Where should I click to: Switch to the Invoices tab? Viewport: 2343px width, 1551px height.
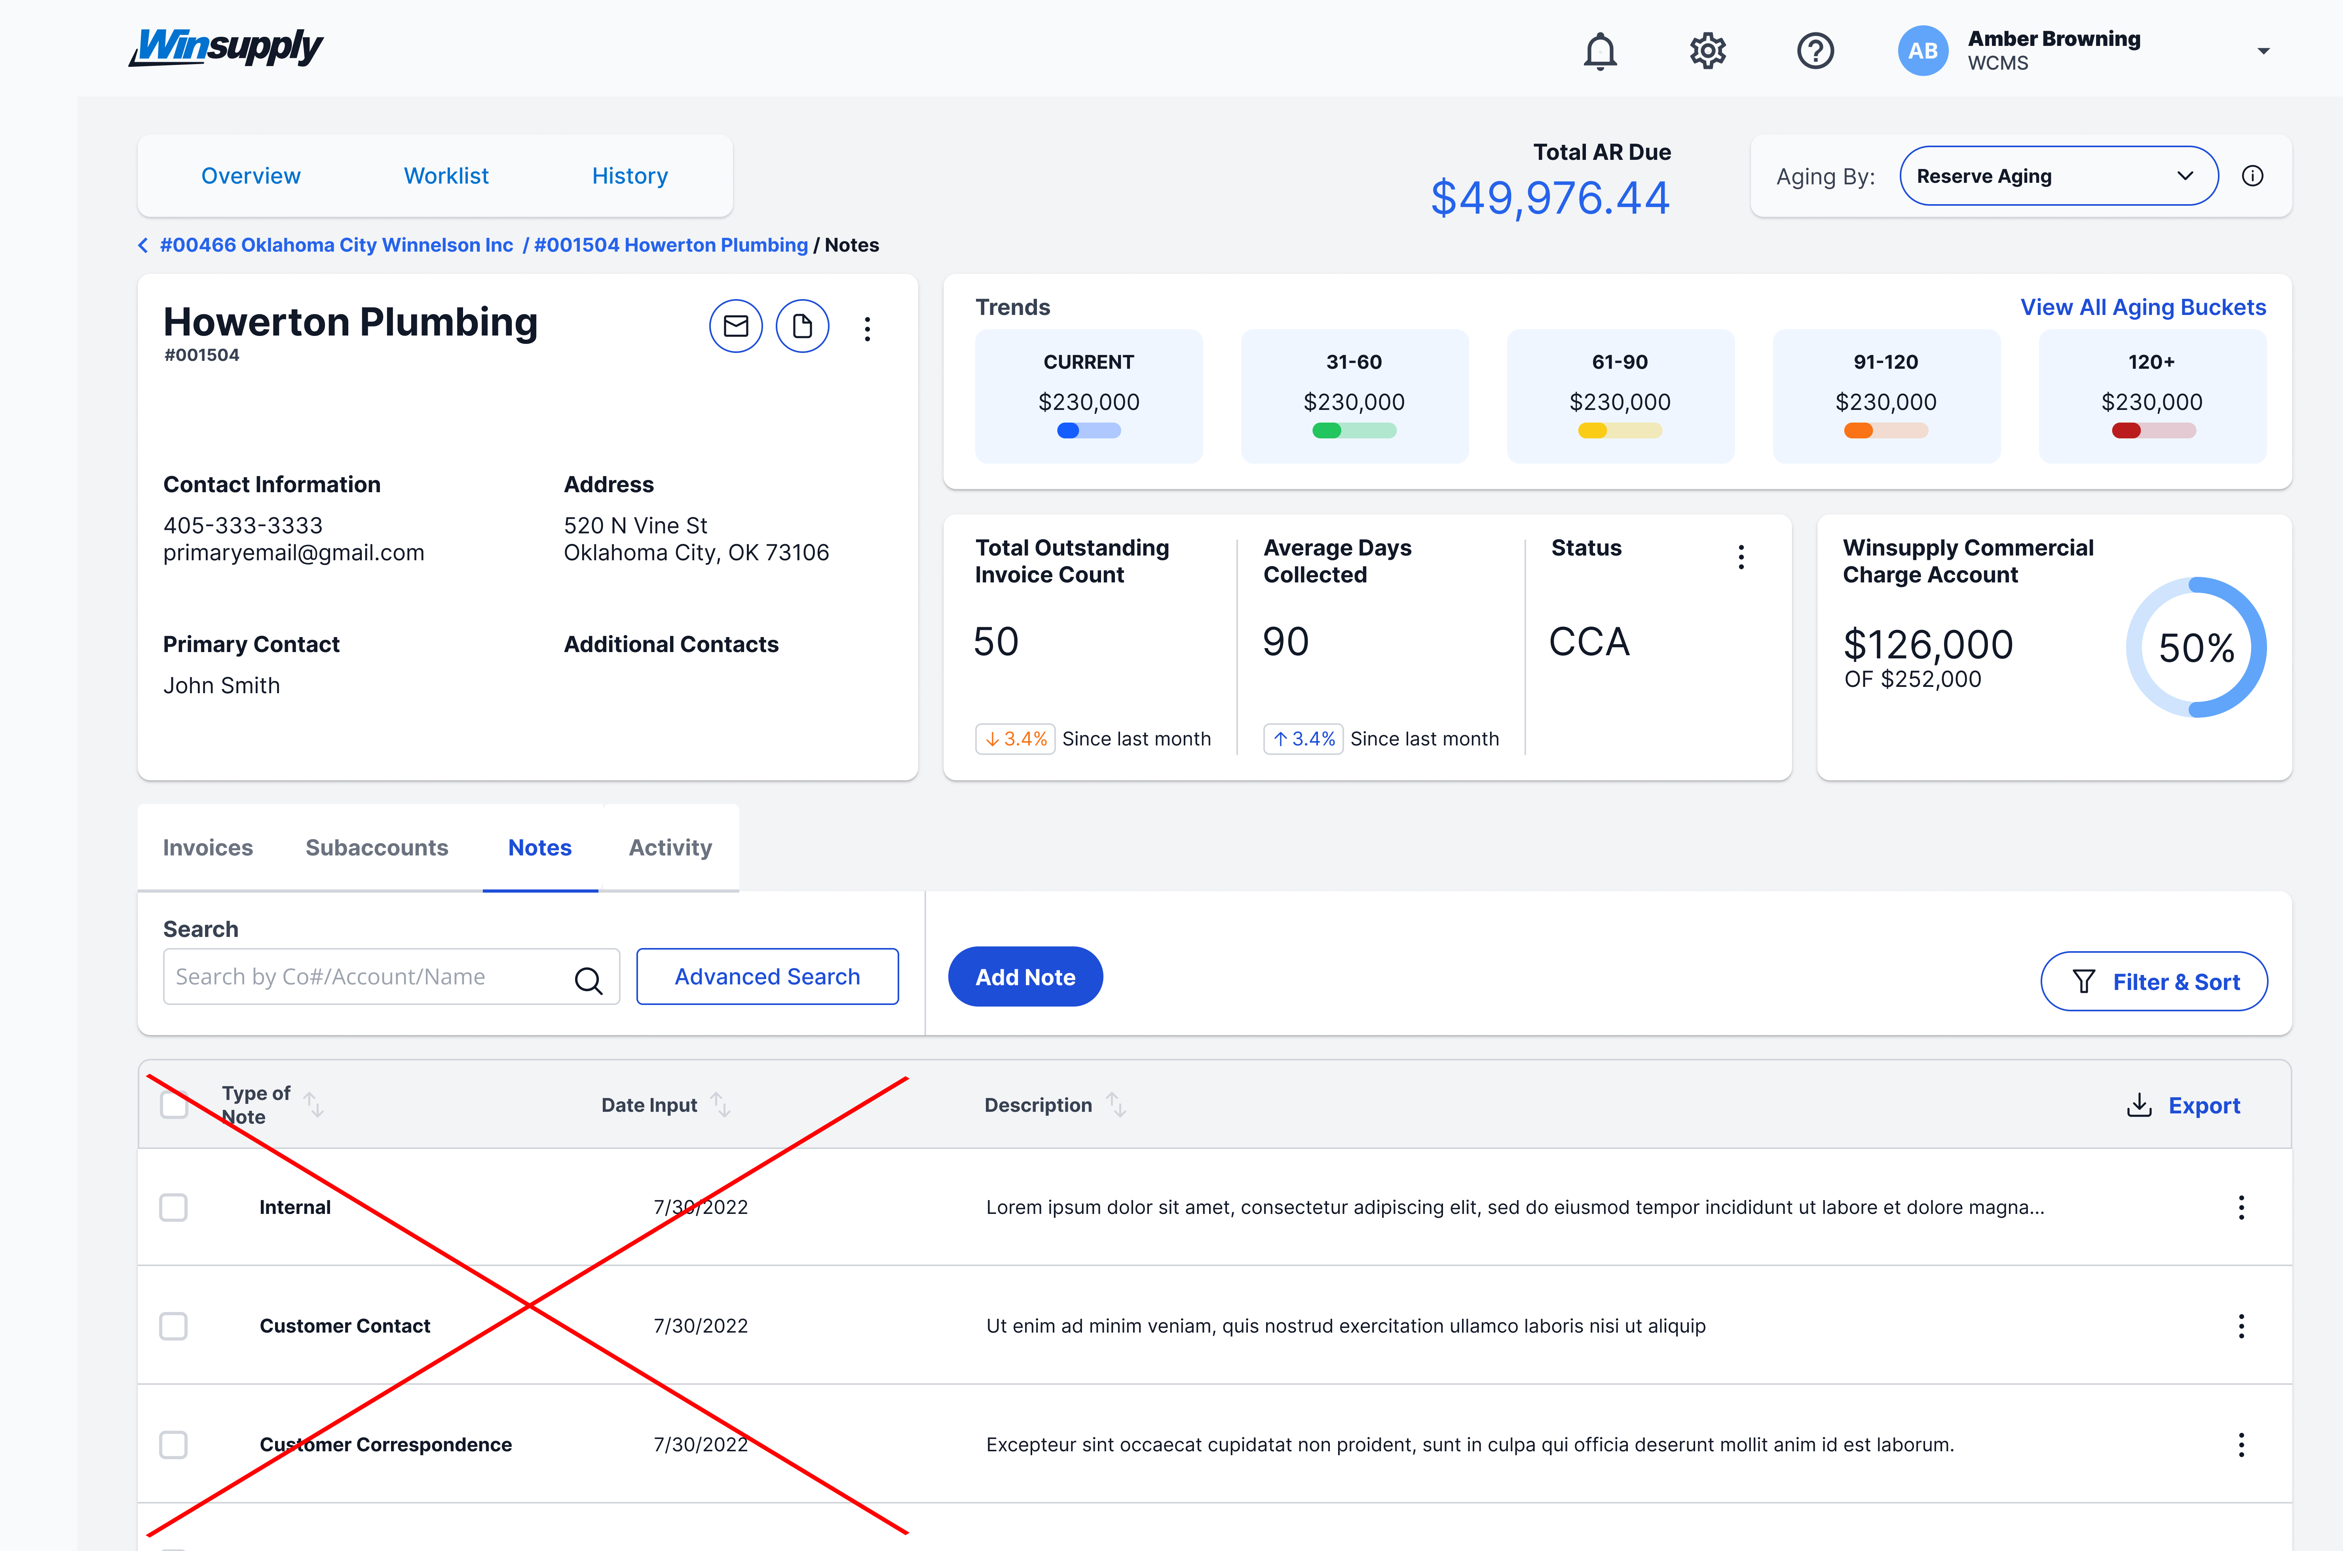point(208,848)
